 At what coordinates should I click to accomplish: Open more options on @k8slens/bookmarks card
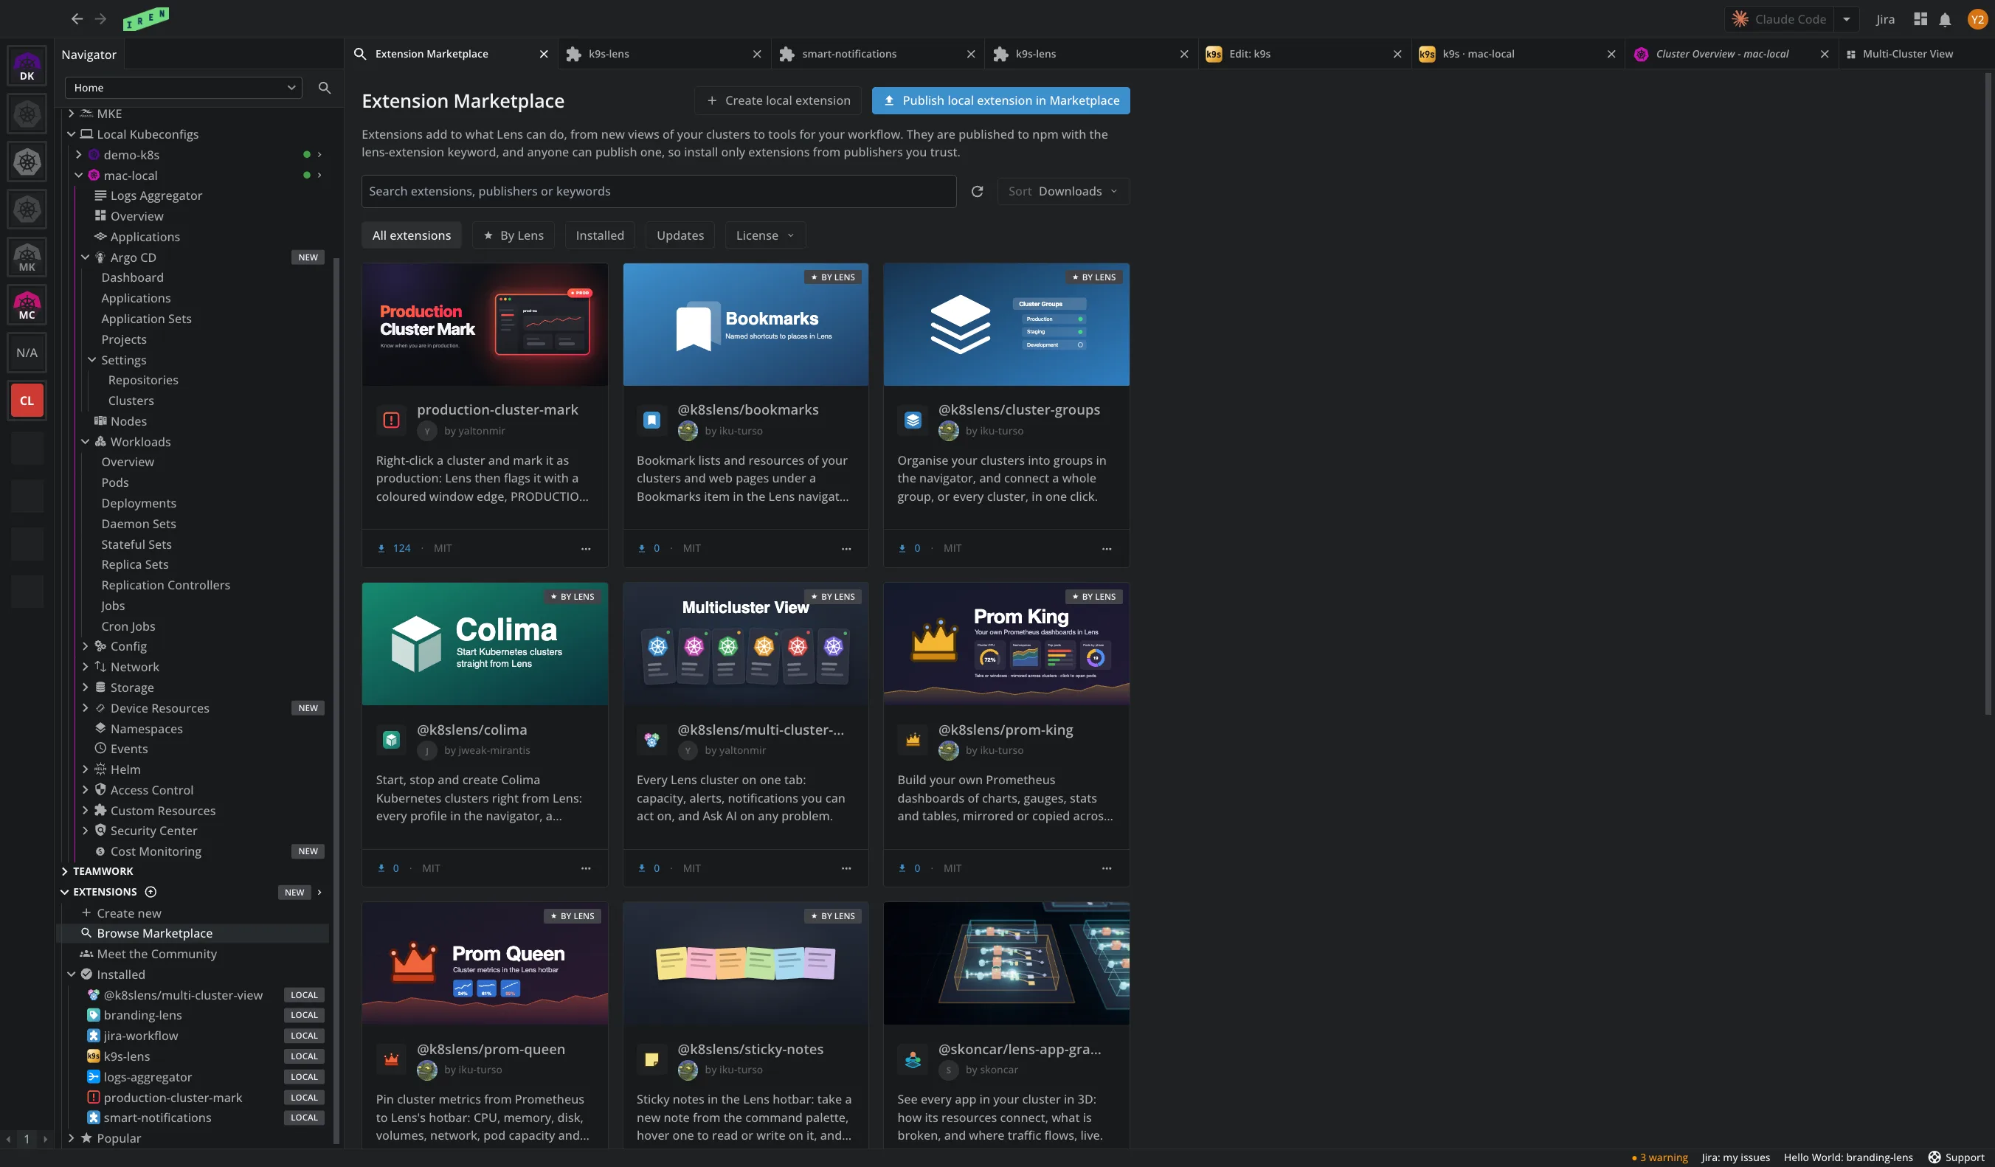coord(846,549)
